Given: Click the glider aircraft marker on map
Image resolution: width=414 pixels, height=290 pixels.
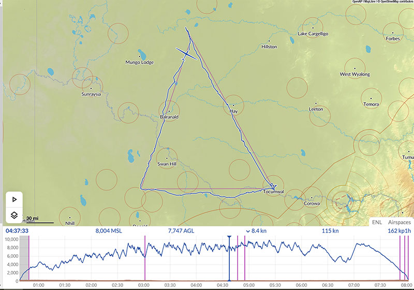Looking at the screenshot, I should coord(185,54).
